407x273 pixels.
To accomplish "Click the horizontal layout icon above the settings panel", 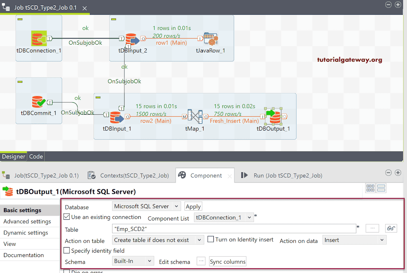I will click(x=381, y=187).
